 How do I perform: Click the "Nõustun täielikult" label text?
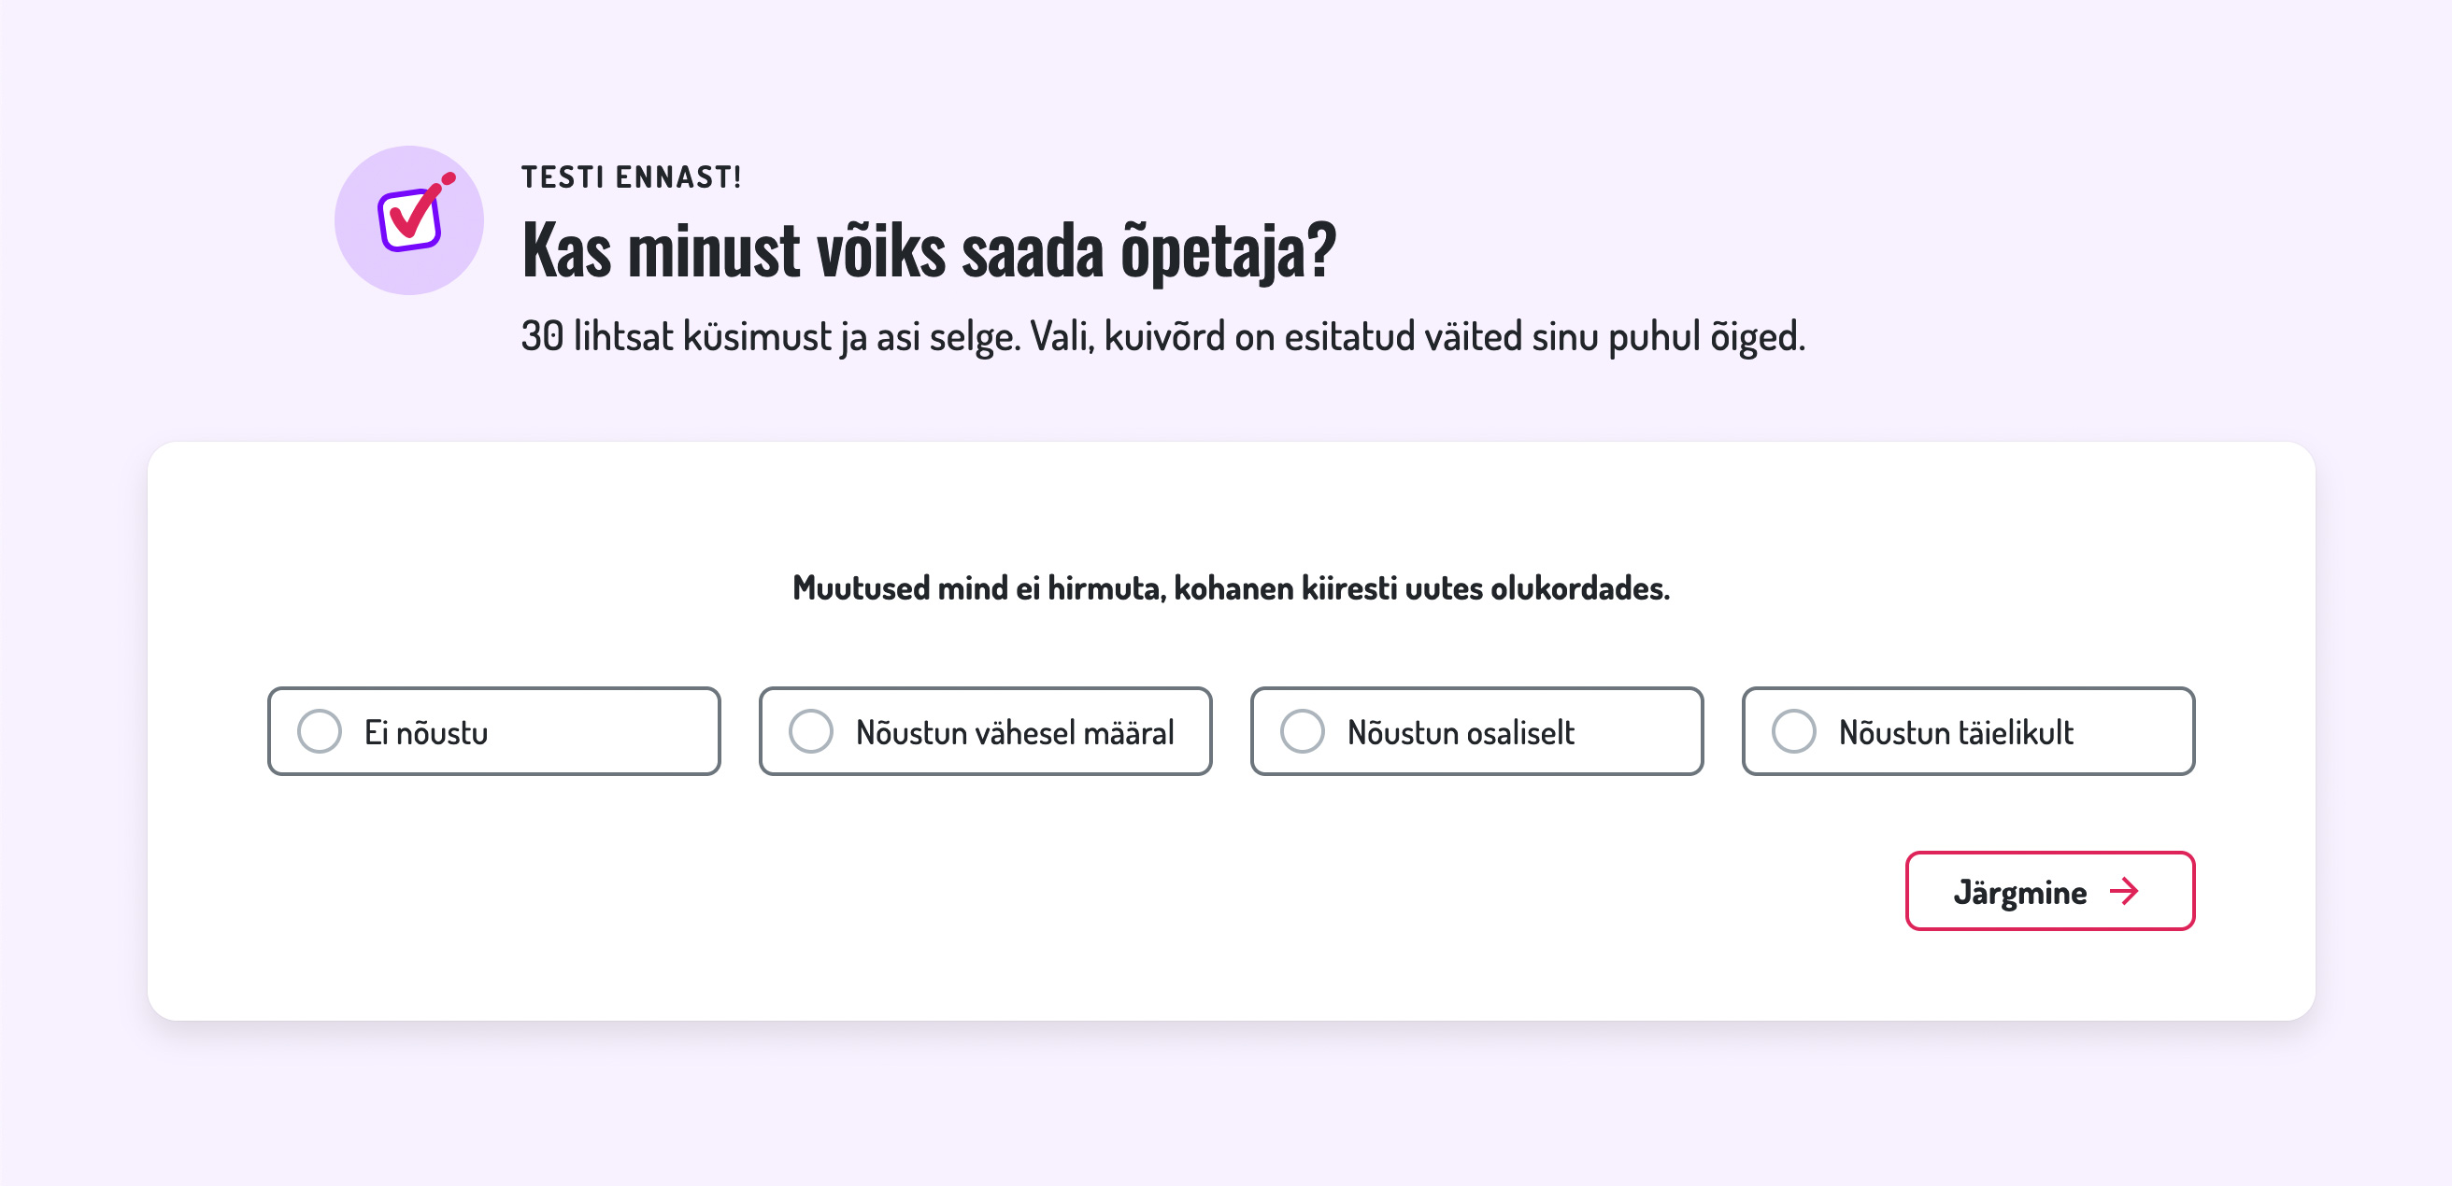pyautogui.click(x=1955, y=732)
